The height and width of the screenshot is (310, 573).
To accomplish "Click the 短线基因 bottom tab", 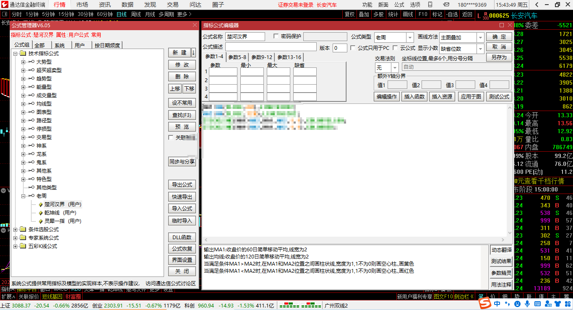I will coord(52,297).
